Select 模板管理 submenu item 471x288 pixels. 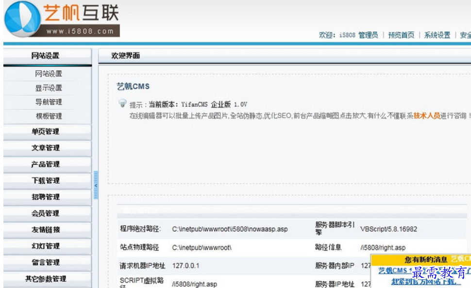point(49,116)
